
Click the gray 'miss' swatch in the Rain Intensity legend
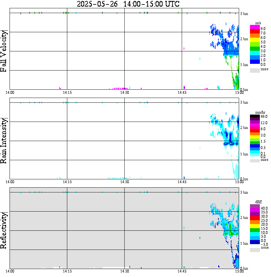click(x=255, y=161)
